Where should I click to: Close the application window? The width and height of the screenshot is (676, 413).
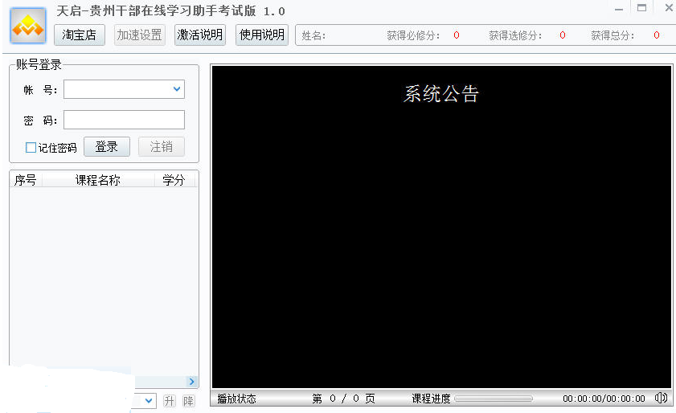[x=669, y=8]
